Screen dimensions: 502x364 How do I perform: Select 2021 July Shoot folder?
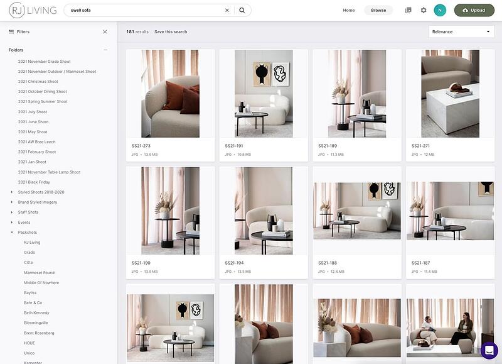(33, 112)
